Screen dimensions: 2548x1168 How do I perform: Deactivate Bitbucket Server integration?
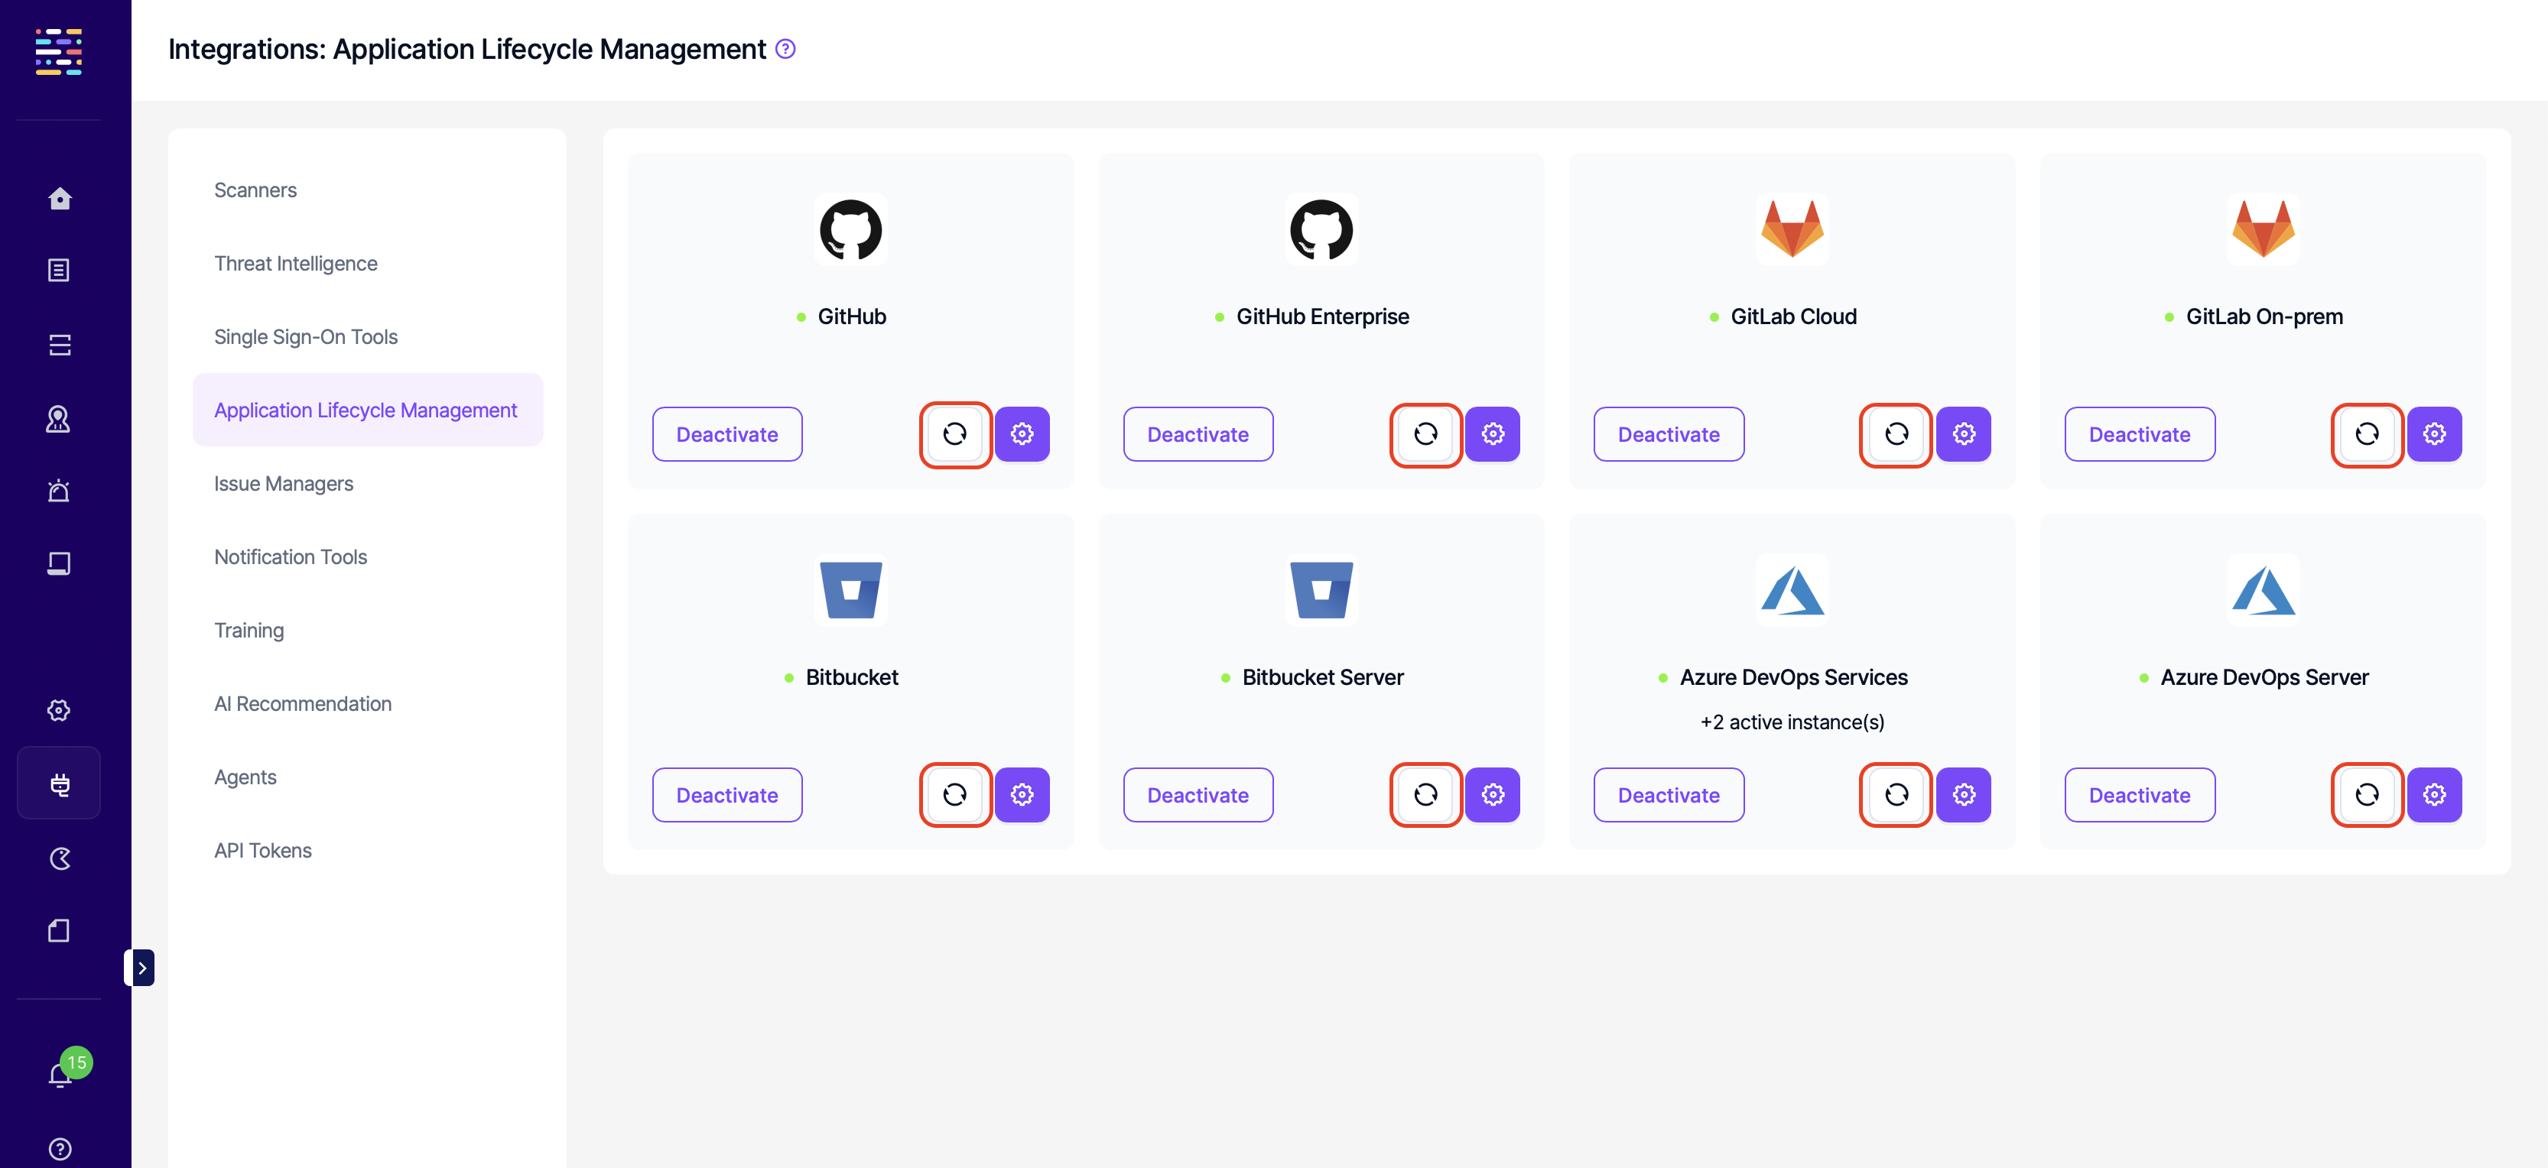click(x=1197, y=795)
